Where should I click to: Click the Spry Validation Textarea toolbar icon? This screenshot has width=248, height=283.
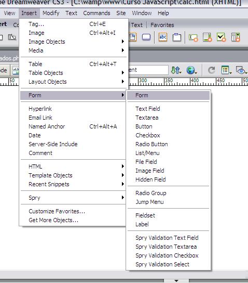point(208,37)
